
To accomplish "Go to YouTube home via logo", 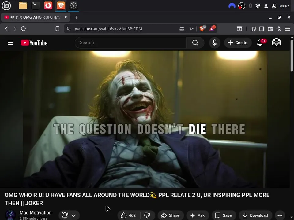I will (x=34, y=43).
